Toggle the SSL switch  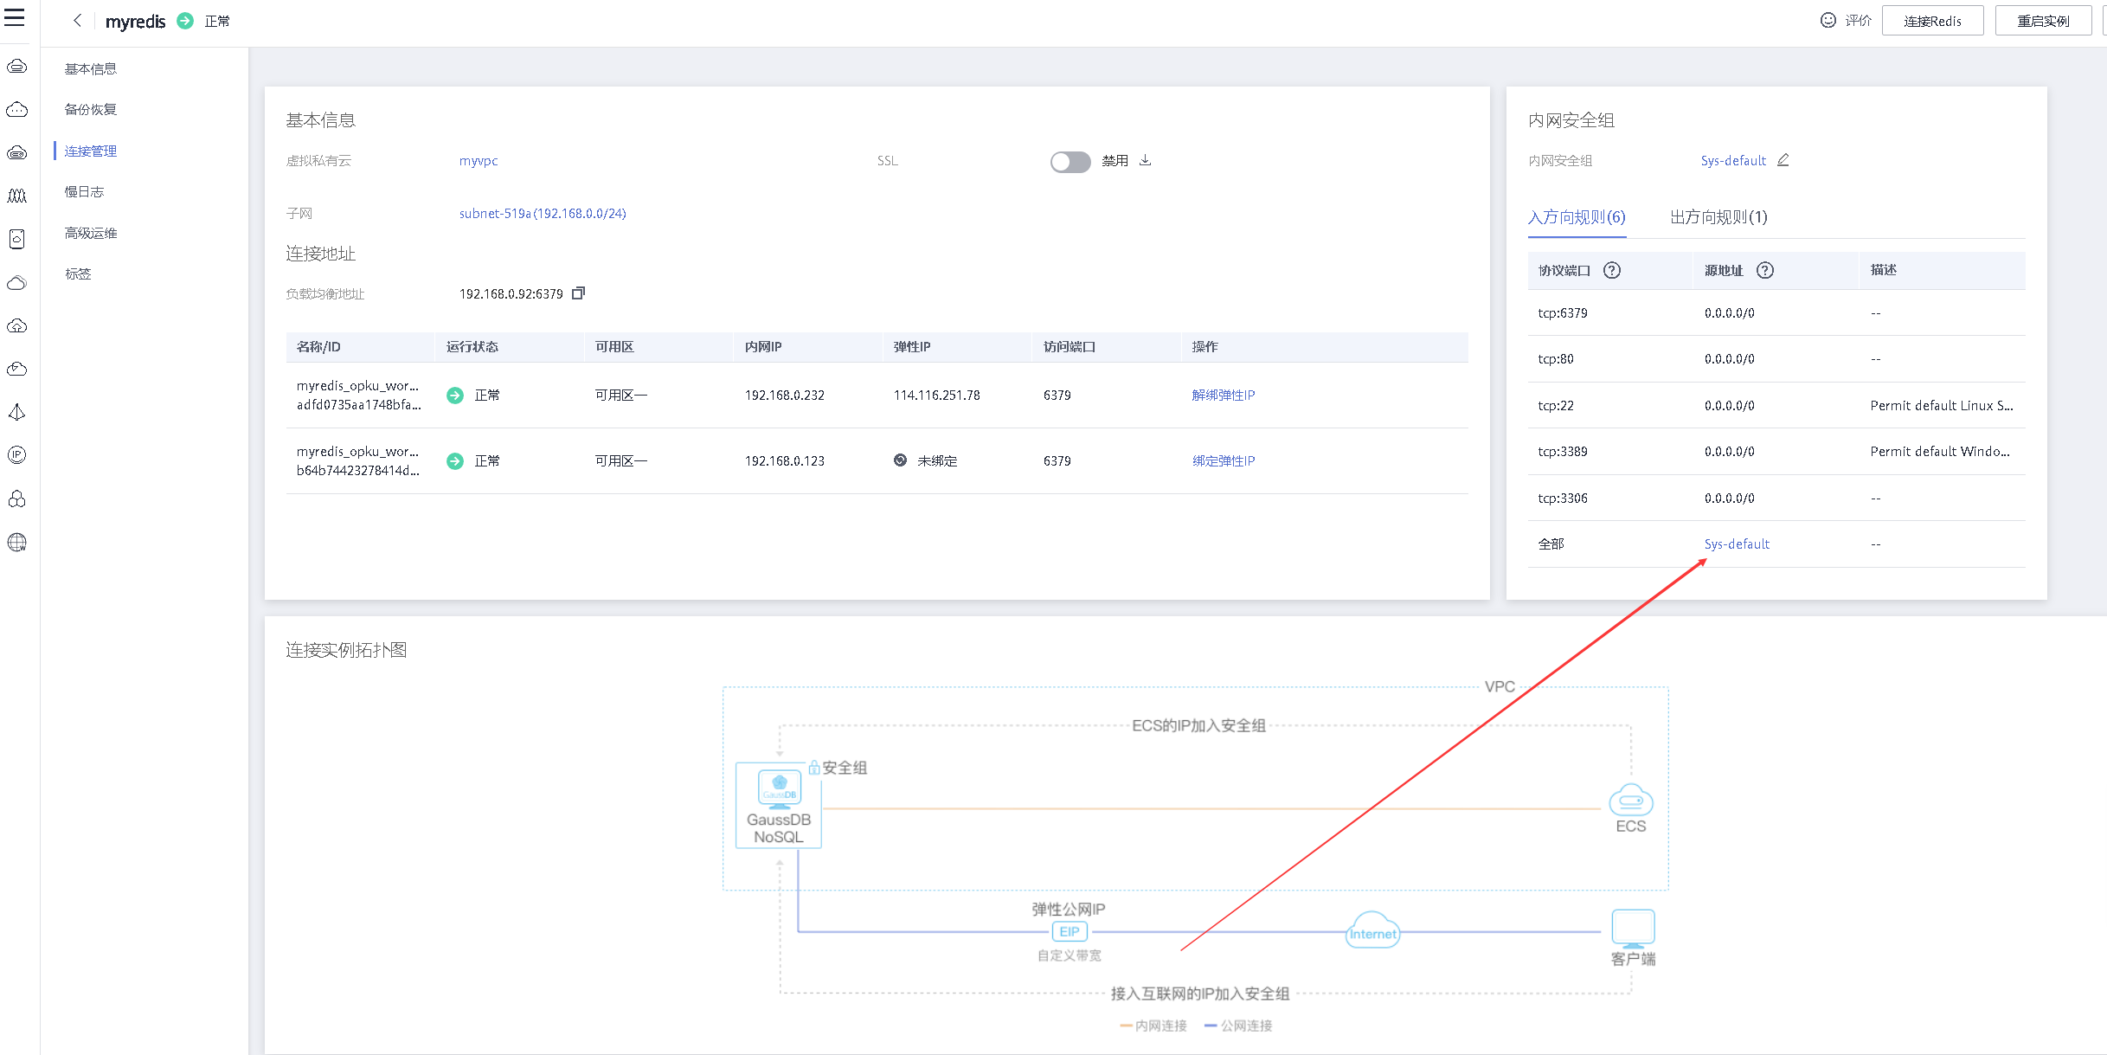(1070, 162)
